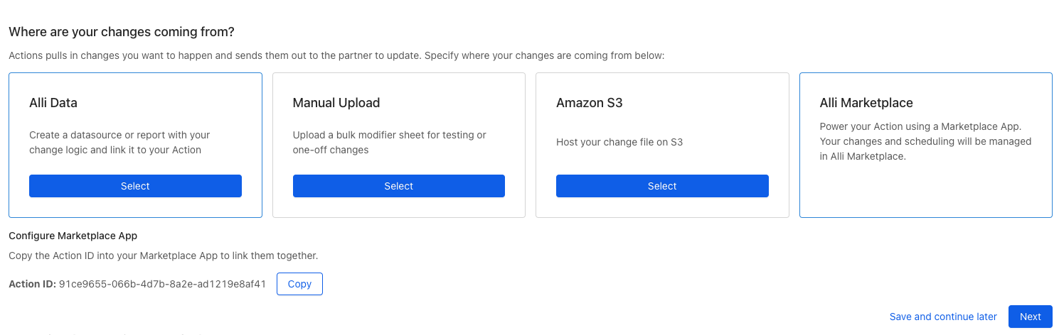Open the Save and continue later link

point(943,317)
